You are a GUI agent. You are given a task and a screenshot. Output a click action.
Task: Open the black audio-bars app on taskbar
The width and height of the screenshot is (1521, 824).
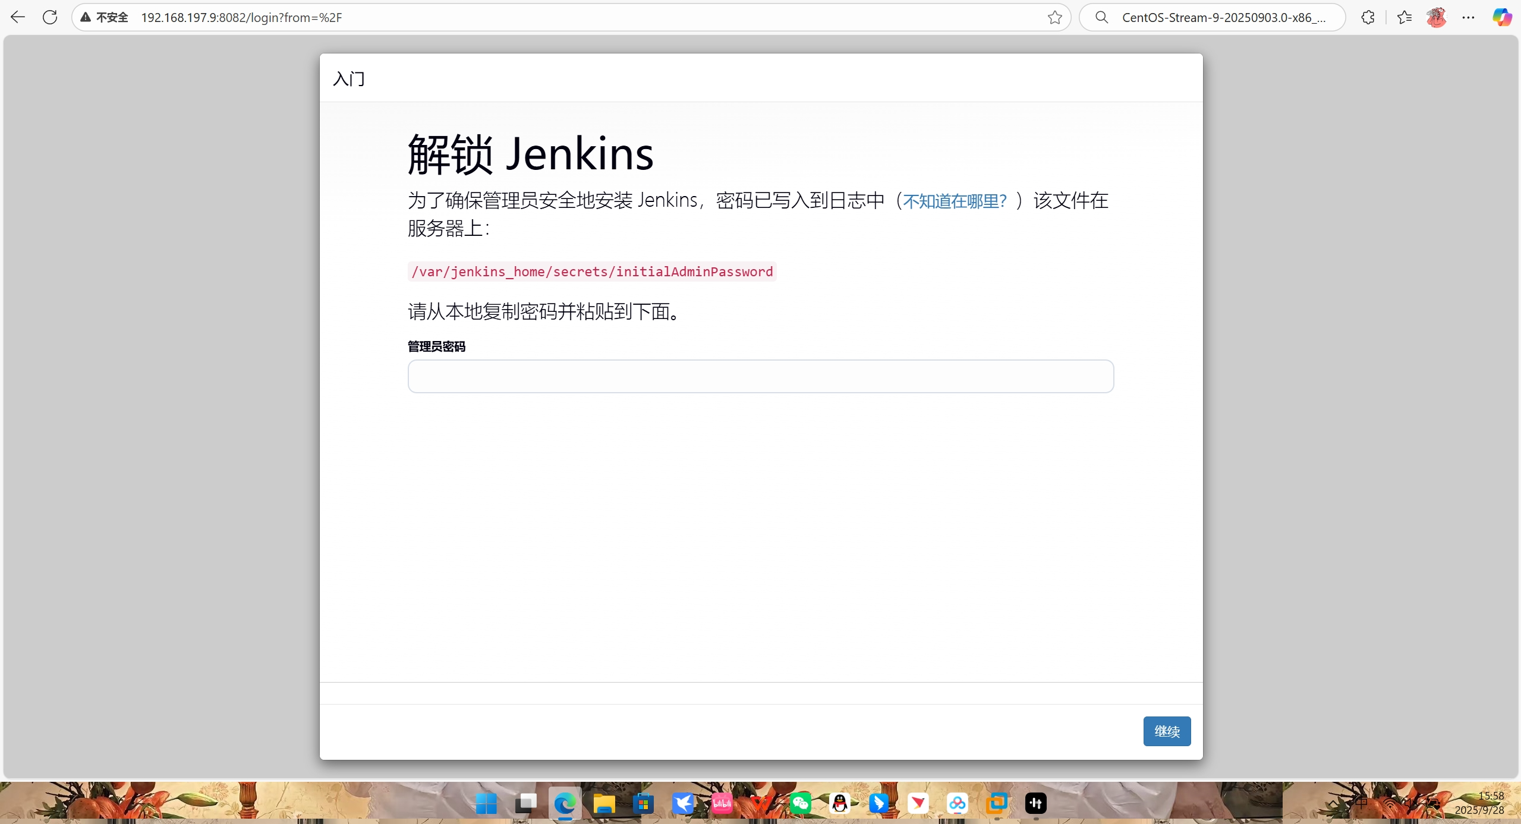point(1035,803)
